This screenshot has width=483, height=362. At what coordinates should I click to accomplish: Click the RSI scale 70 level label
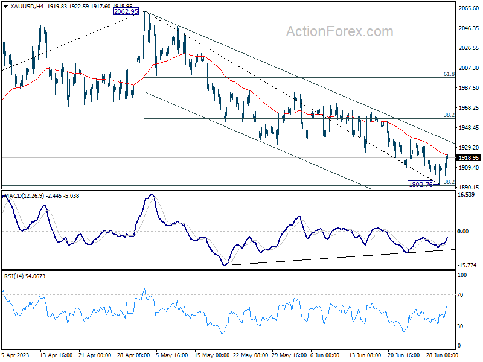[x=460, y=295]
